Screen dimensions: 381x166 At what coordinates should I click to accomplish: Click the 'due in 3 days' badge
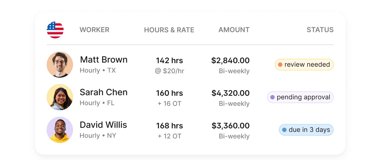pos(306,130)
